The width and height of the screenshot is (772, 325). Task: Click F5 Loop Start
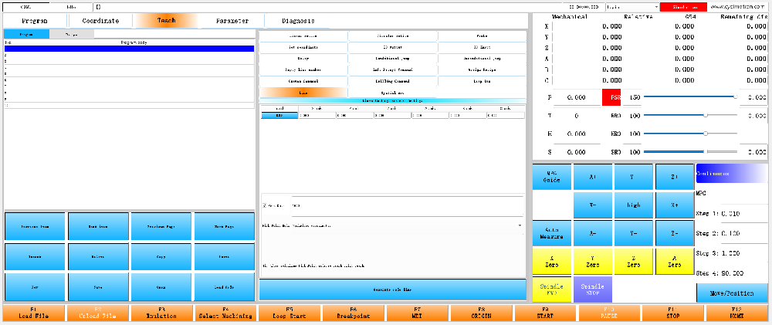[x=289, y=313]
